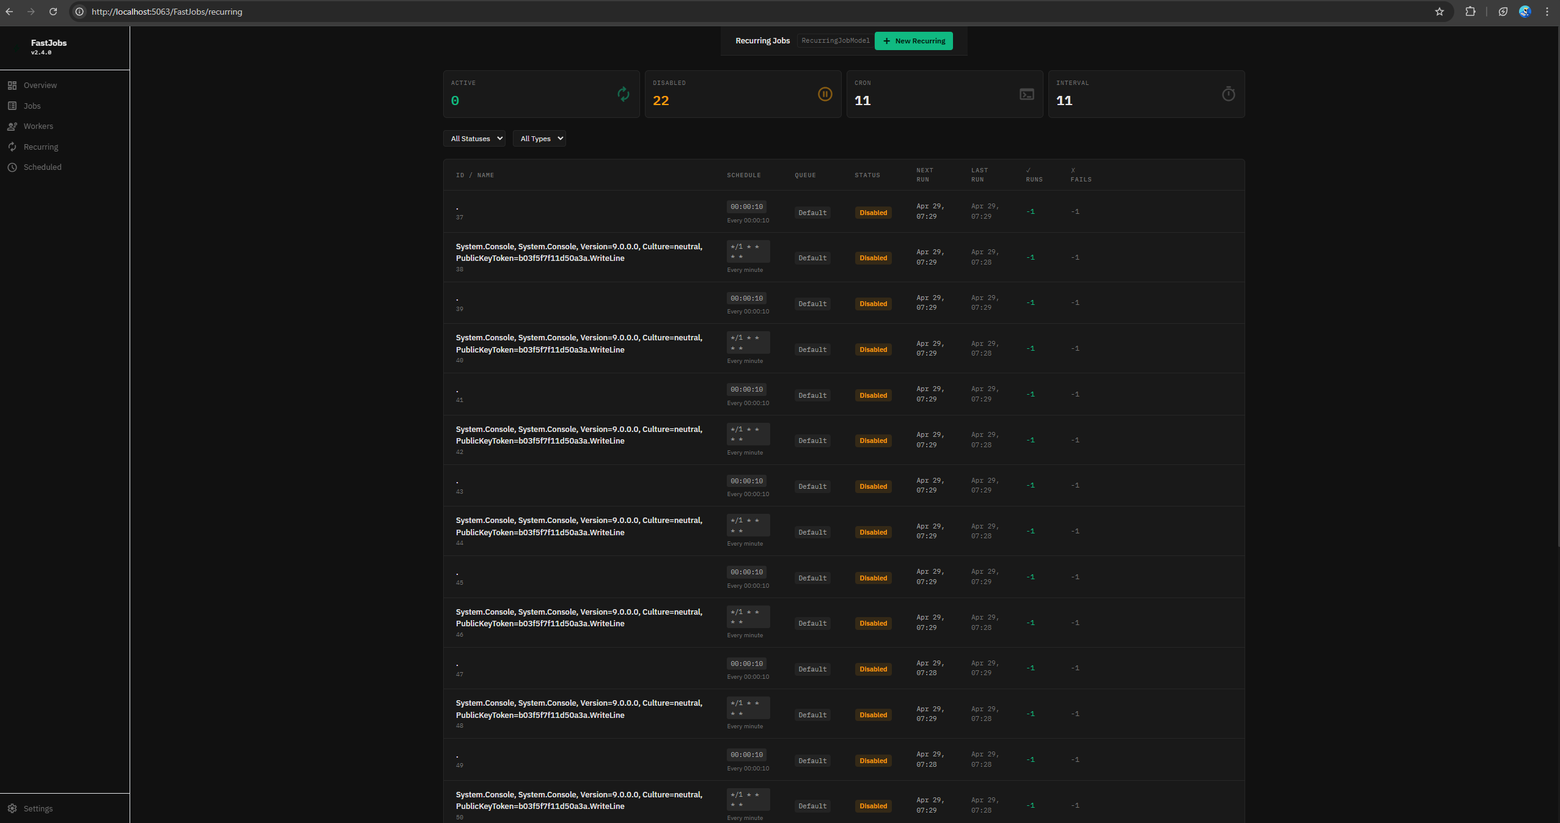Open Settings in the sidebar
The height and width of the screenshot is (823, 1560).
coord(39,809)
